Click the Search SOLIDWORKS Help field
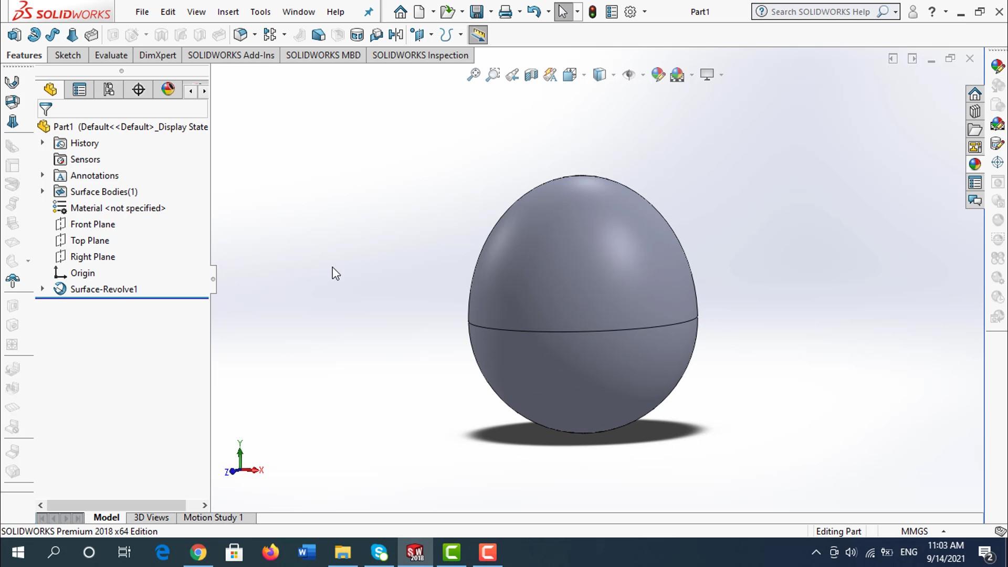This screenshot has height=567, width=1008. click(x=820, y=12)
